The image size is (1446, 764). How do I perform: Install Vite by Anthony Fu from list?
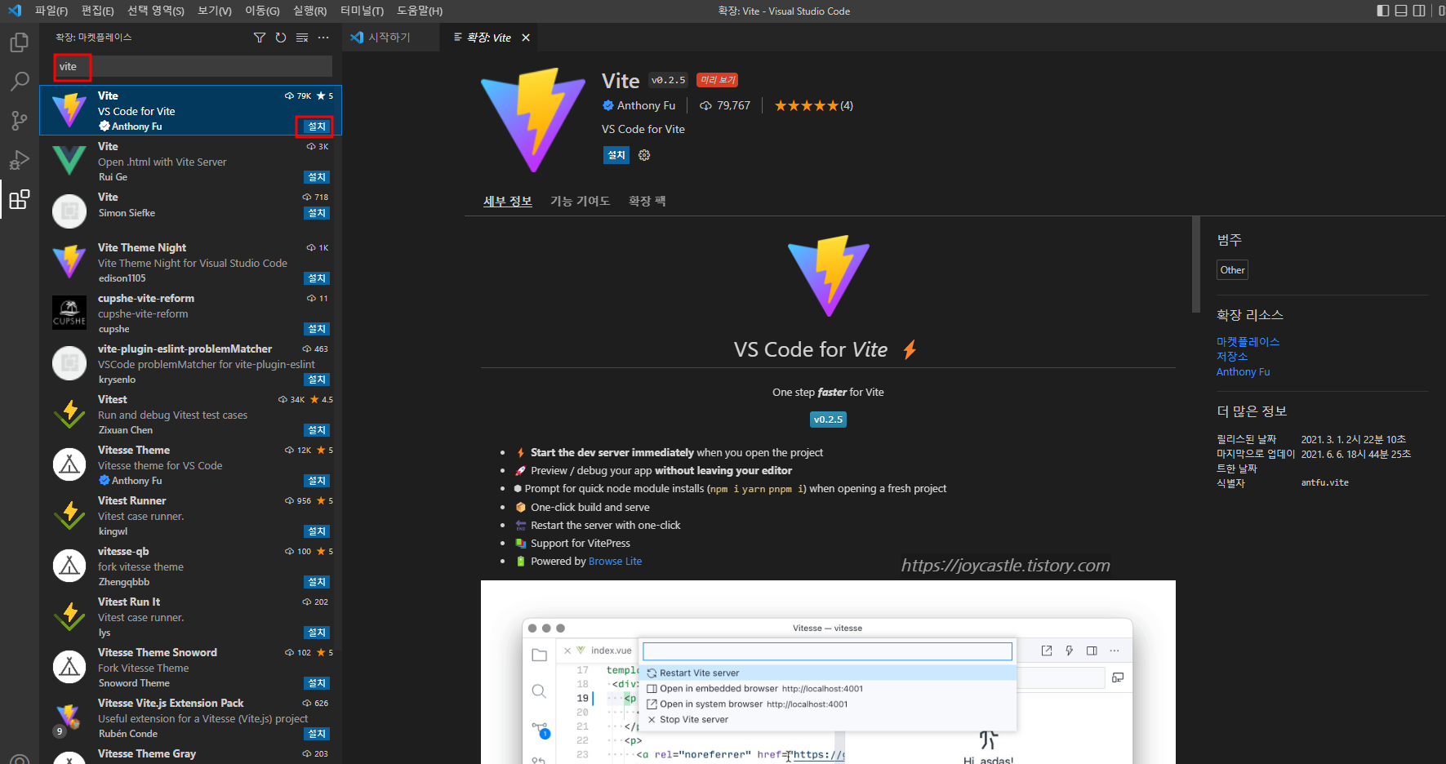(x=317, y=127)
